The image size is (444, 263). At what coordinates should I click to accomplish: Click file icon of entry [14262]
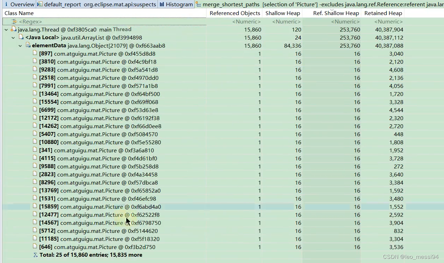(35, 126)
